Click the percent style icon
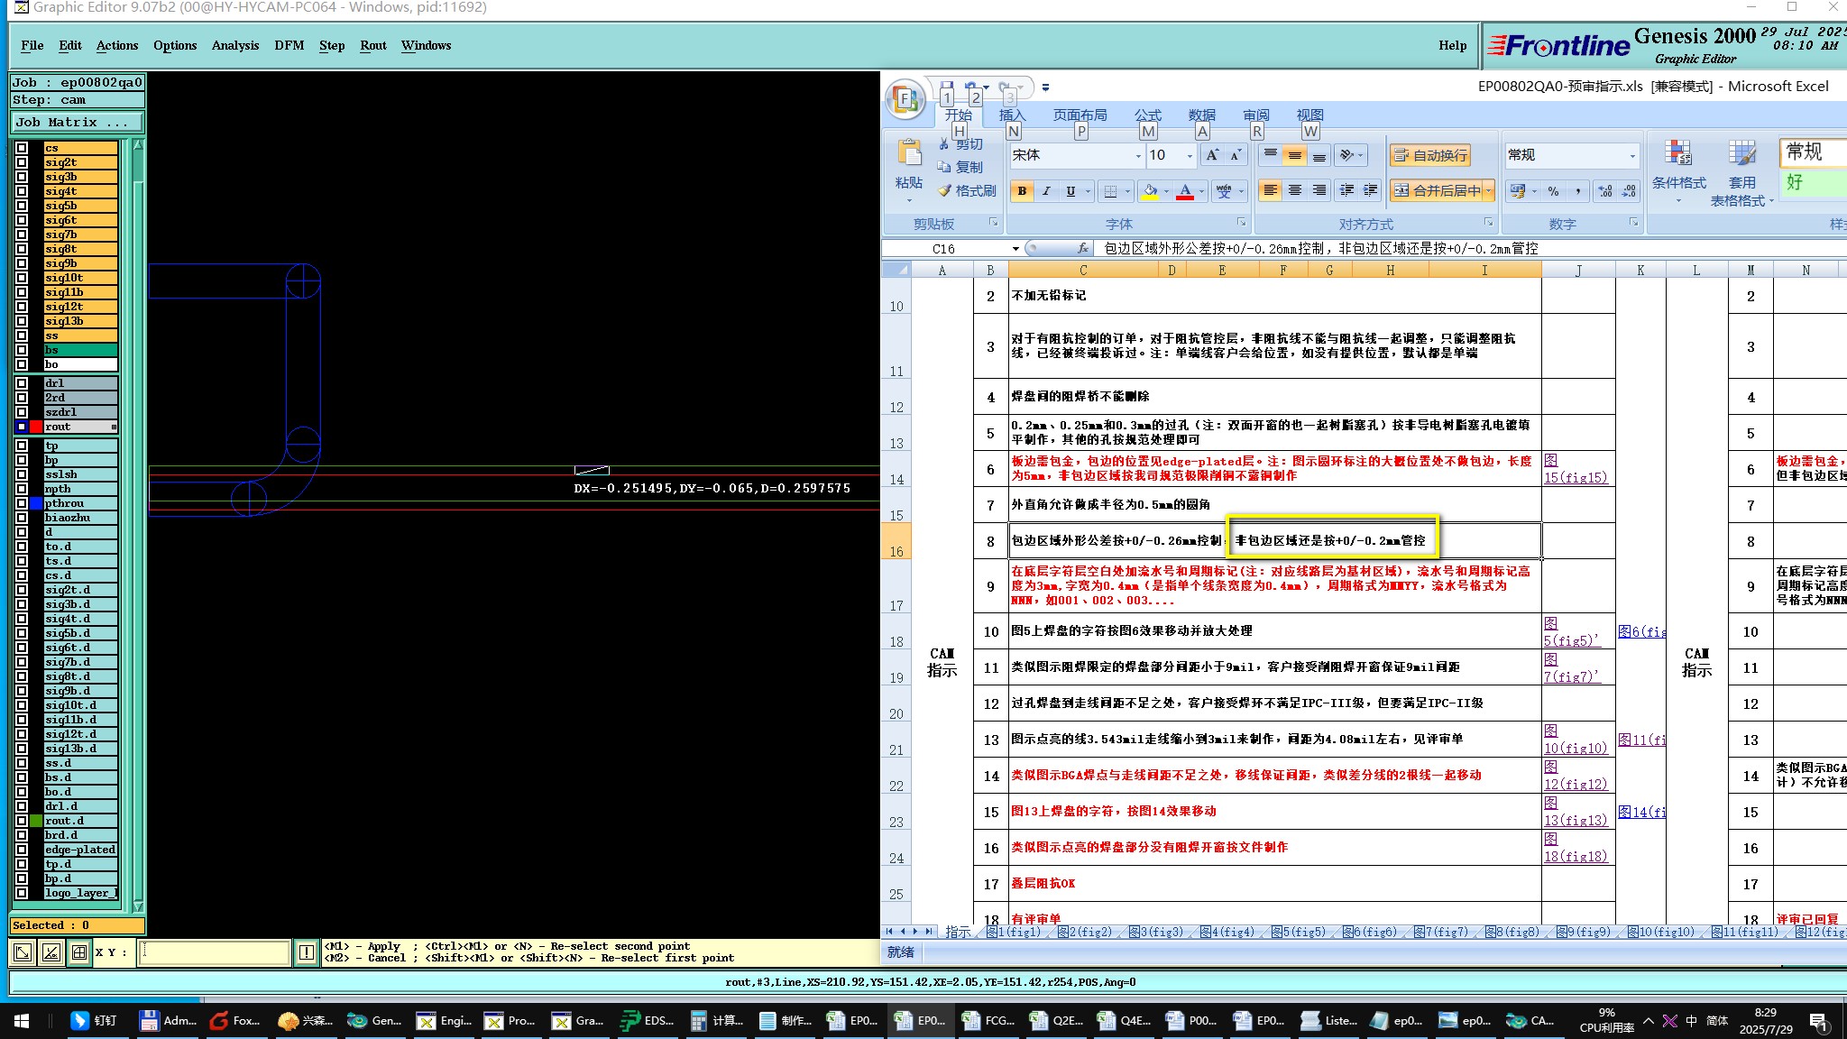Image resolution: width=1847 pixels, height=1039 pixels. click(1553, 191)
